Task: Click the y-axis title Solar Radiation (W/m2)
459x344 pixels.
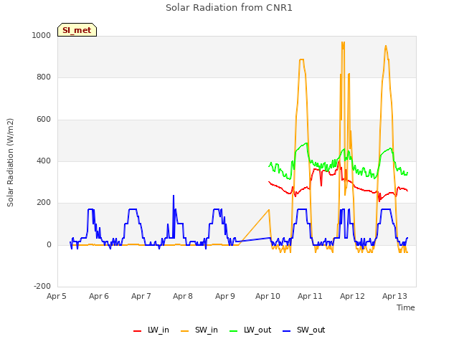Action: tap(10, 163)
